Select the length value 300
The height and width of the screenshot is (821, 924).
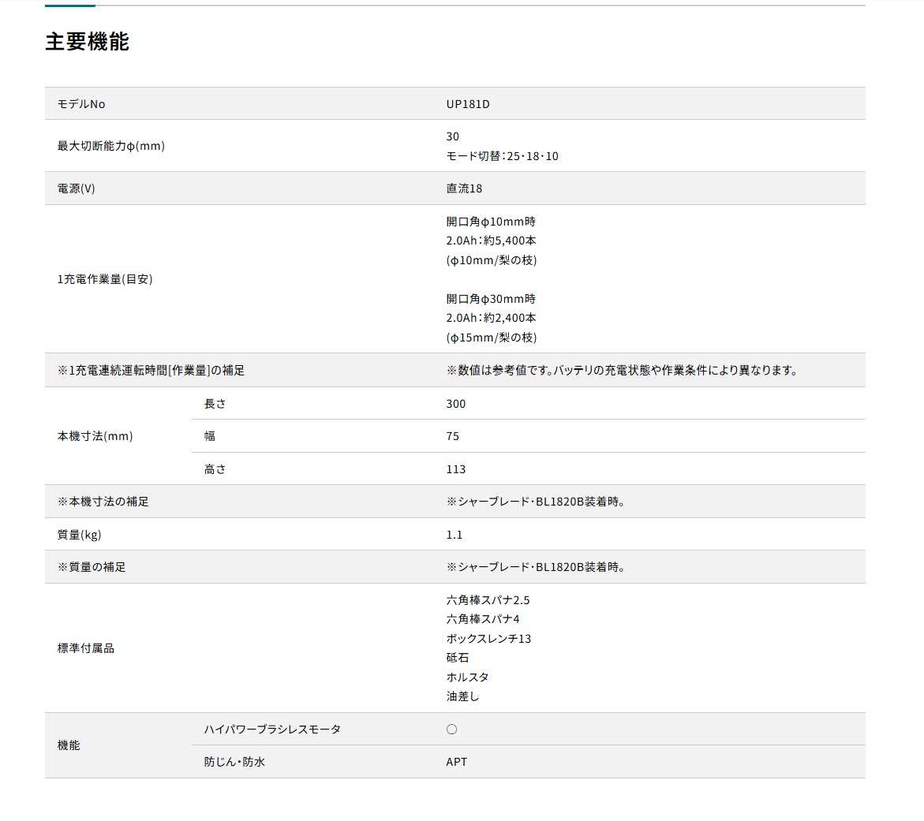456,404
